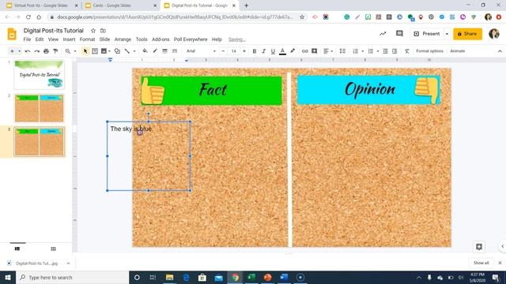Click the Move to folder icon
This screenshot has width=506, height=284.
point(103,31)
